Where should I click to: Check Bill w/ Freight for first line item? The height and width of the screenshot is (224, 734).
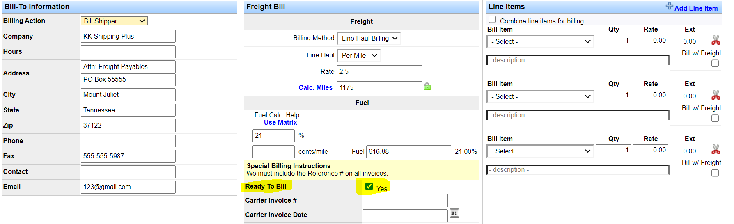click(x=715, y=63)
